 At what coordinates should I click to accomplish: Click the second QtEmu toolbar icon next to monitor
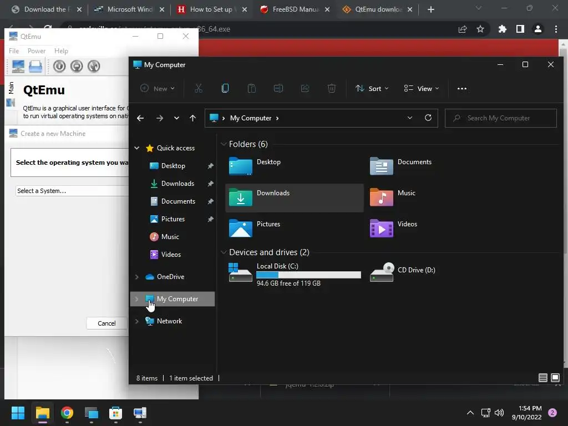click(x=35, y=66)
